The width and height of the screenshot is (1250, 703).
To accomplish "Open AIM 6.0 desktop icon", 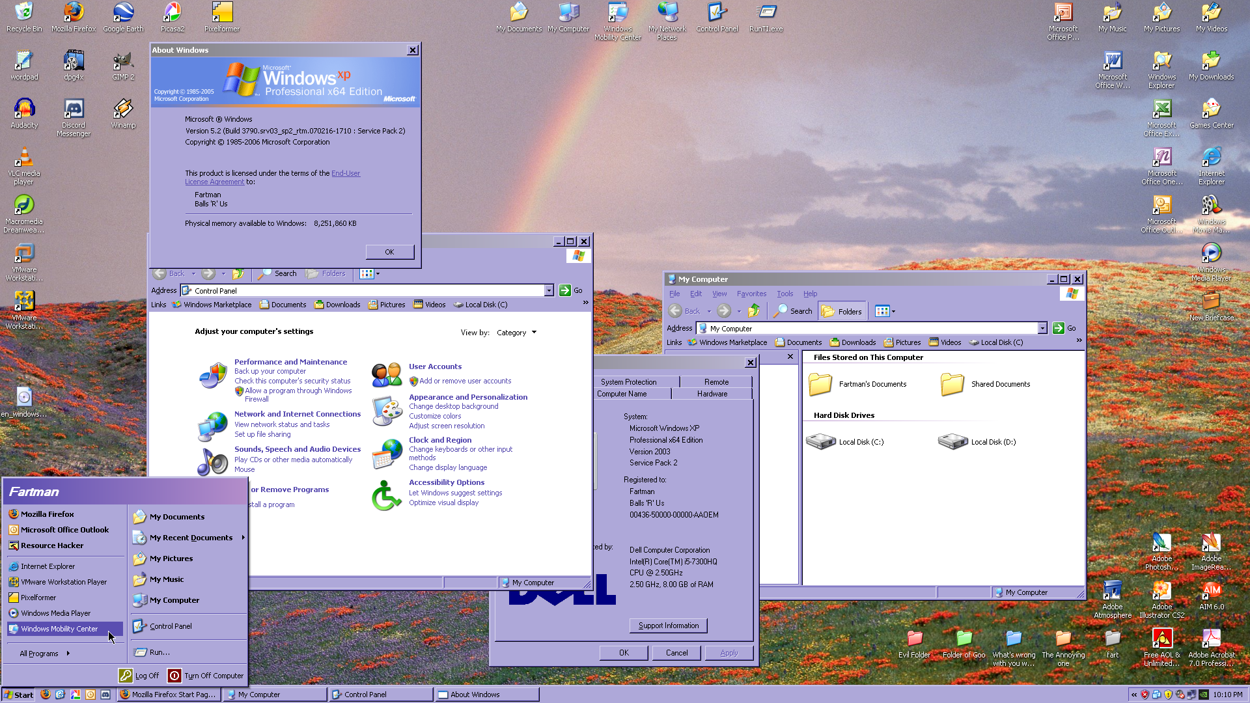I will coord(1212,595).
